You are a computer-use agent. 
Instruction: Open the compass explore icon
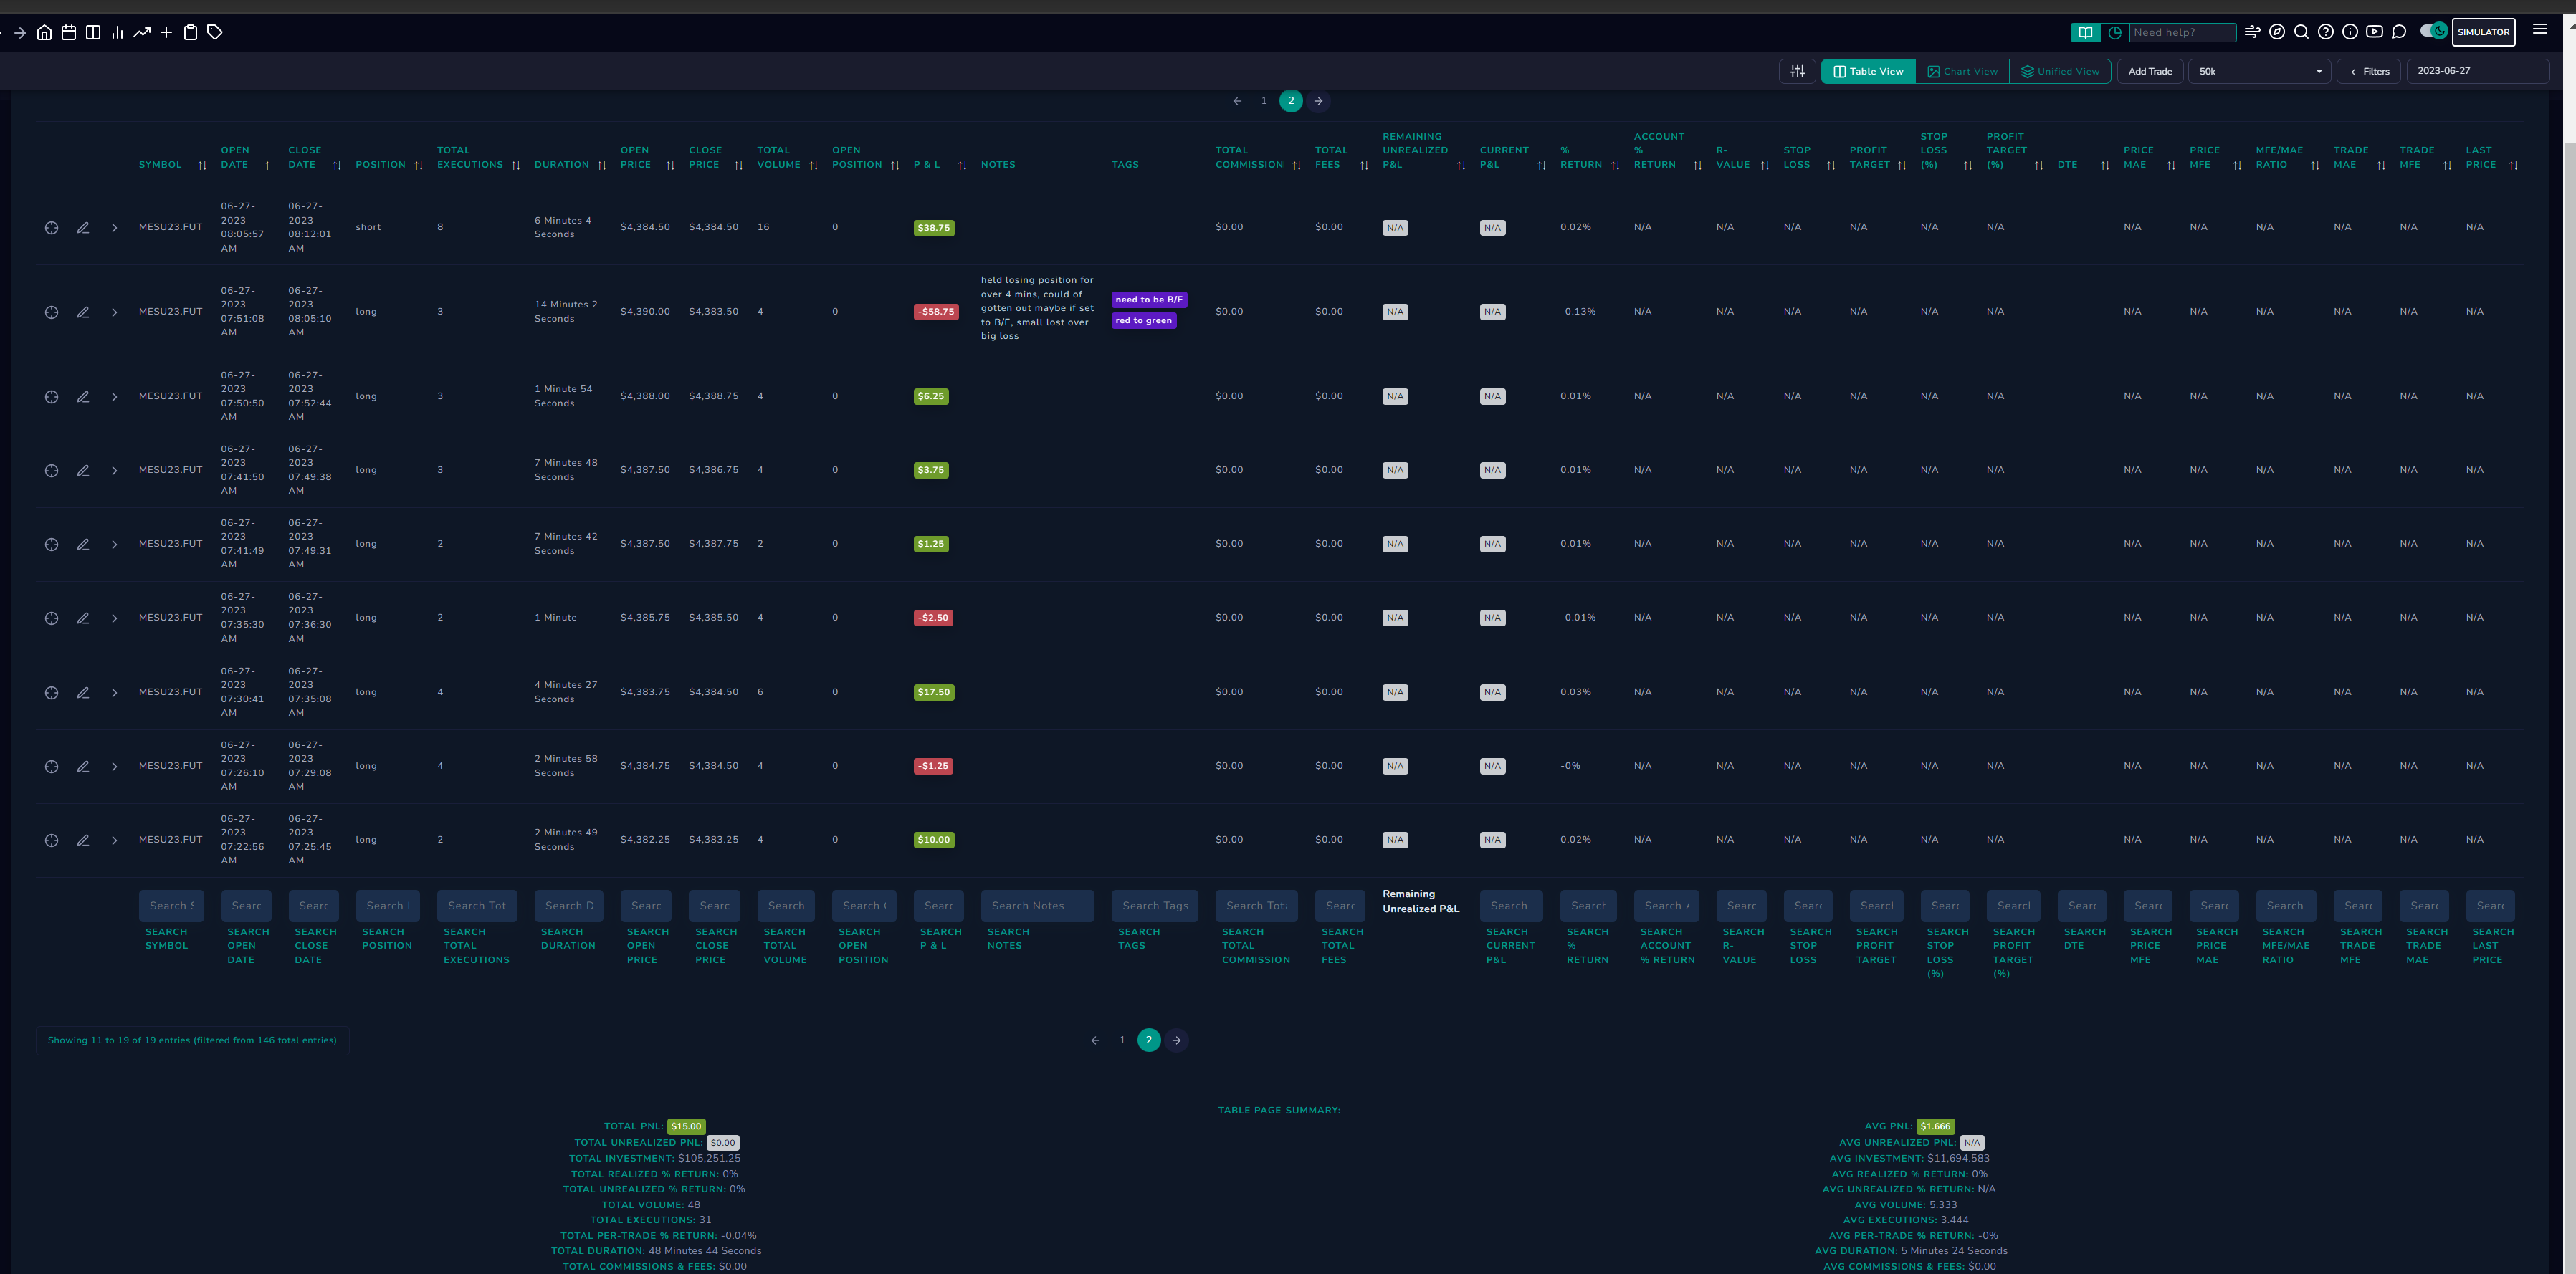pyautogui.click(x=2277, y=32)
